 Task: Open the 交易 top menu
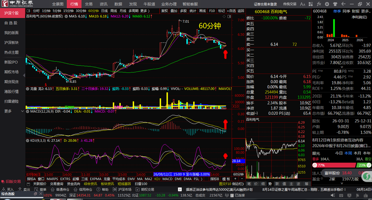tap(89, 4)
